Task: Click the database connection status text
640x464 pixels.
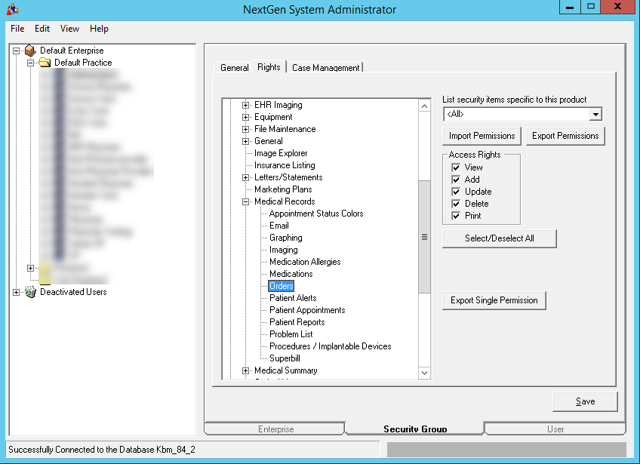Action: (102, 450)
